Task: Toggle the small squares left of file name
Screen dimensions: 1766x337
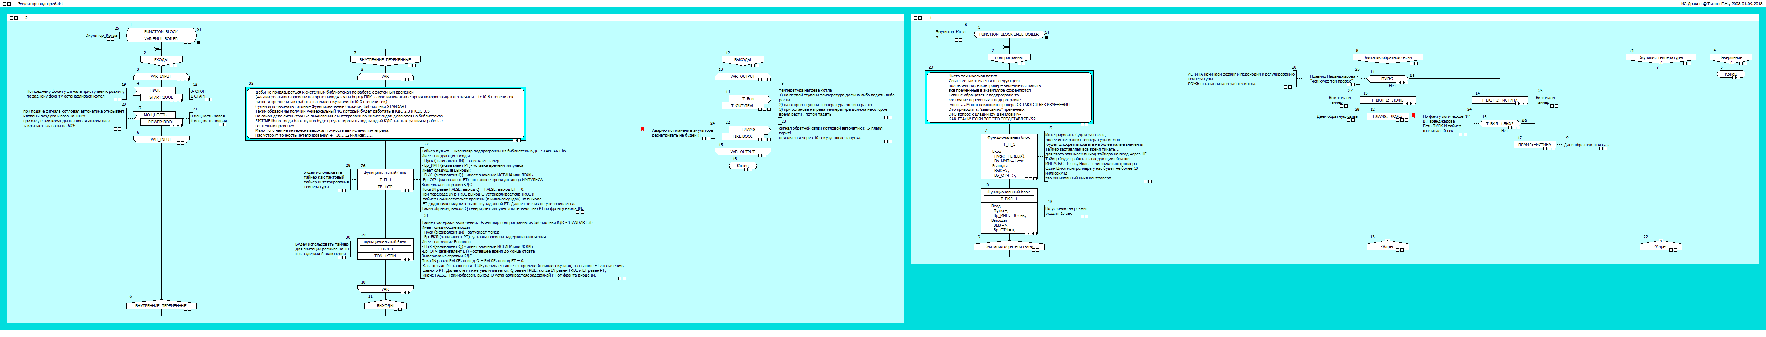Action: (x=7, y=3)
